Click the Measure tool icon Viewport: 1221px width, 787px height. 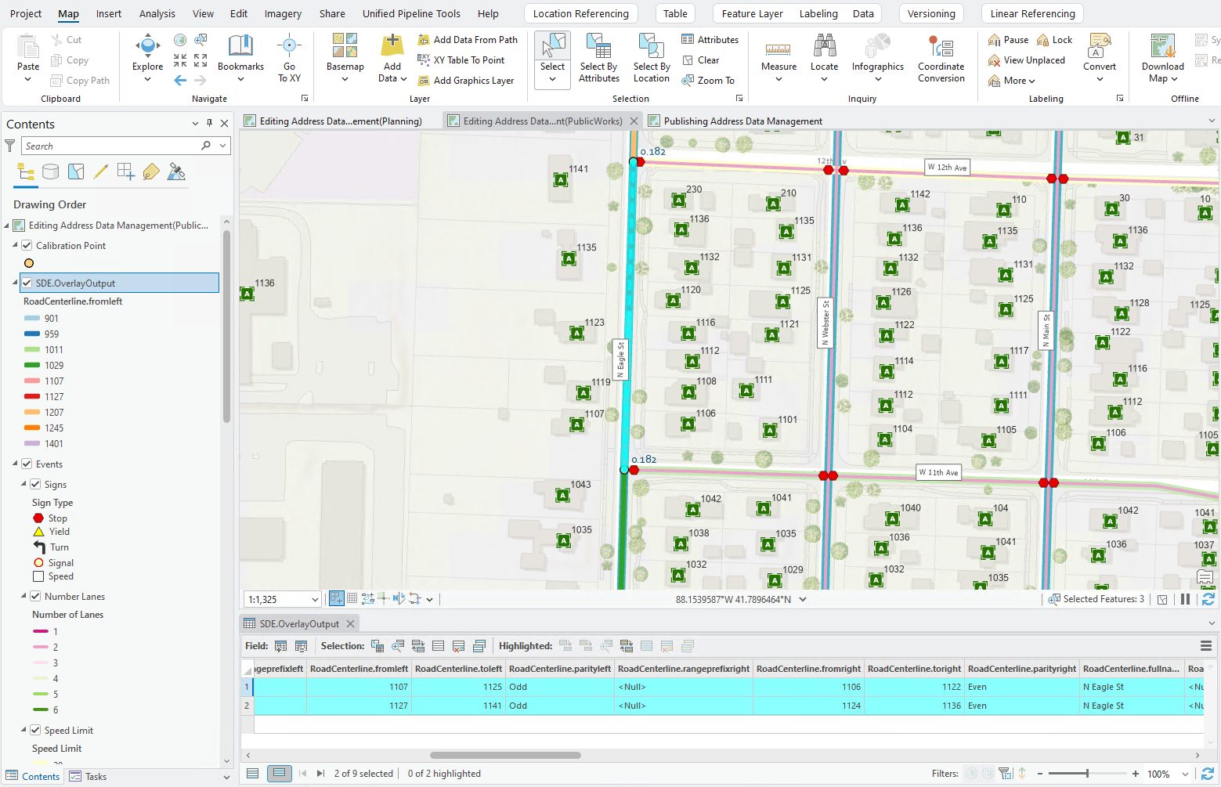(778, 49)
